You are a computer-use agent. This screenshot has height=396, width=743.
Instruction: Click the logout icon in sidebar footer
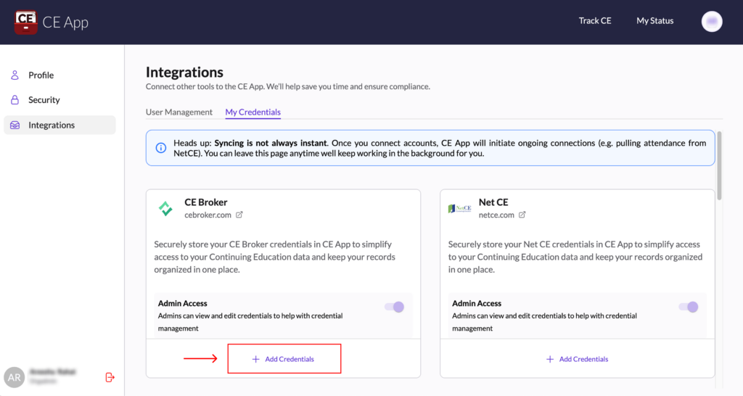[110, 377]
